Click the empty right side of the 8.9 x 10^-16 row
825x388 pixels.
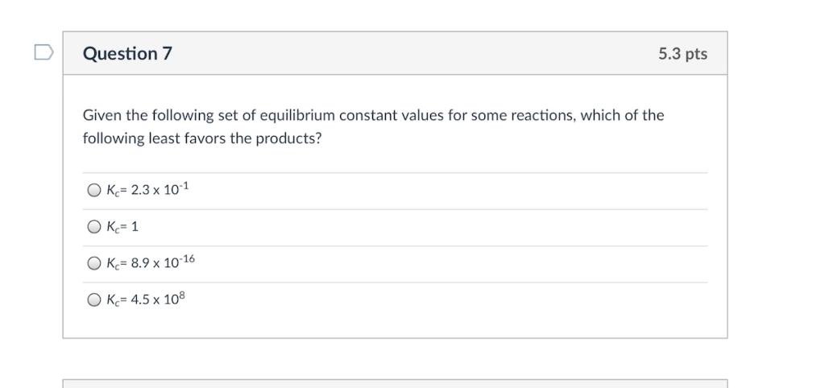click(483, 263)
